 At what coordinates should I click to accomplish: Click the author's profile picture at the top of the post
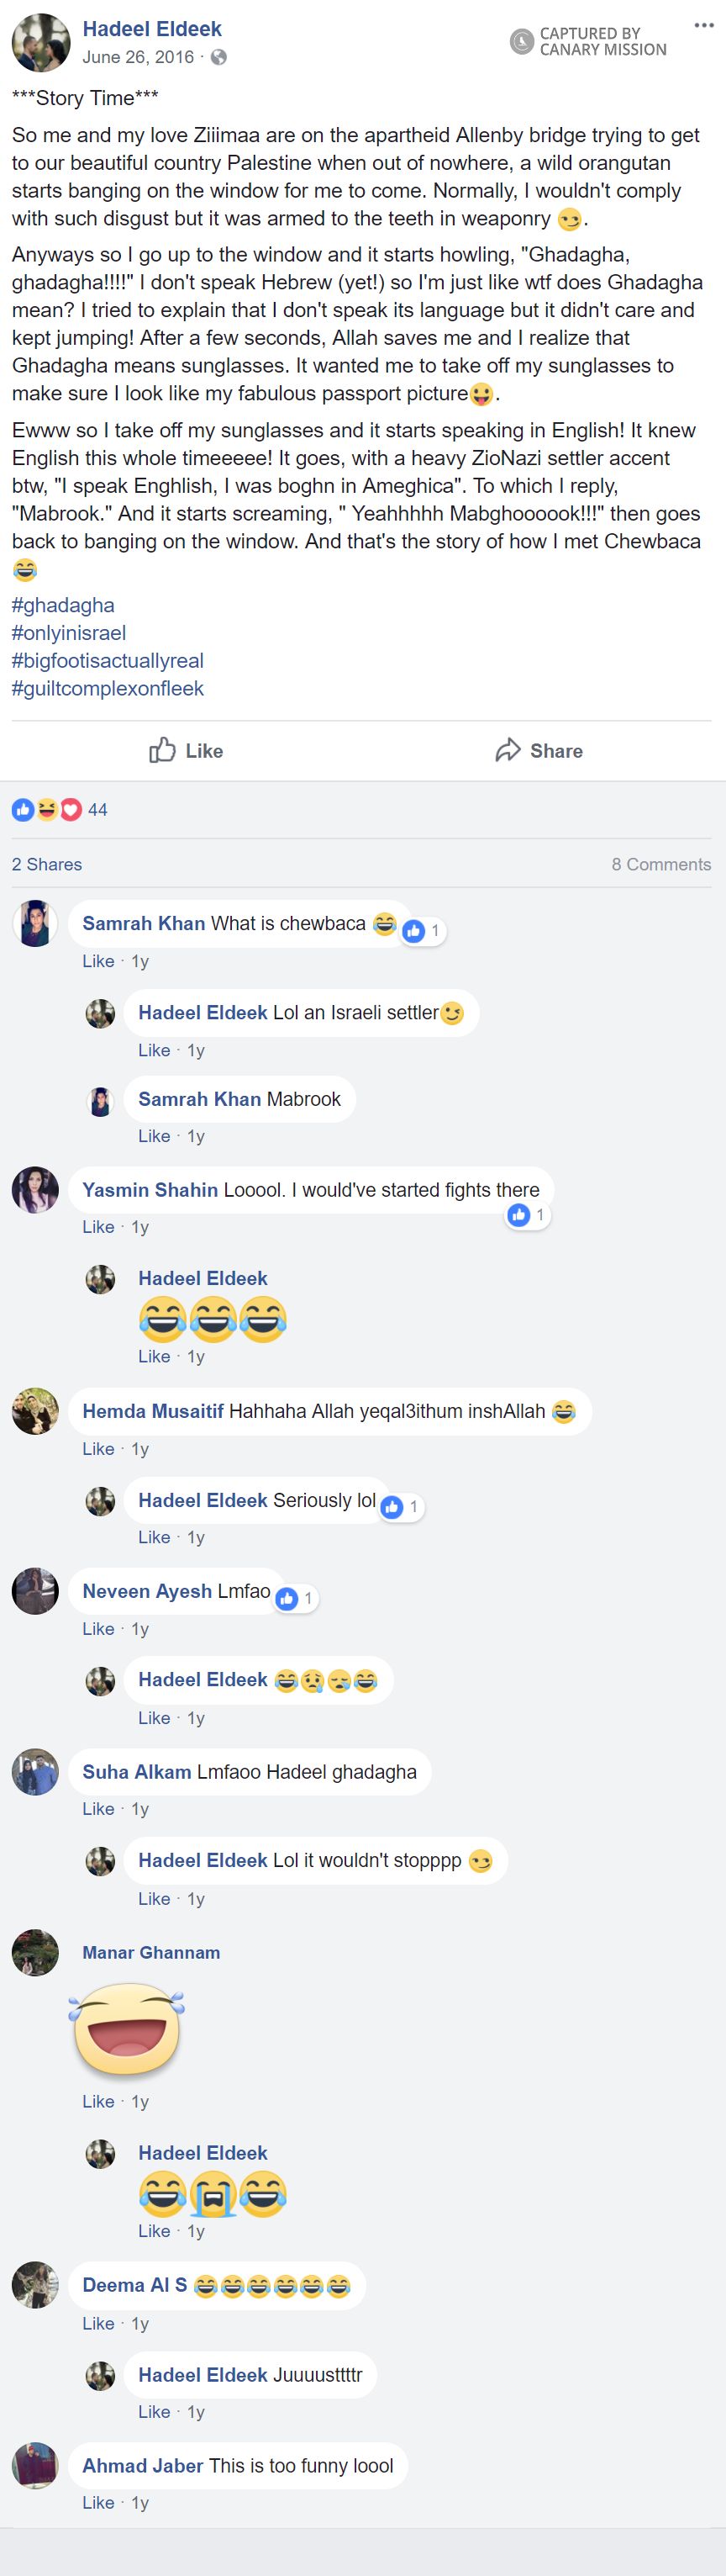[x=40, y=43]
